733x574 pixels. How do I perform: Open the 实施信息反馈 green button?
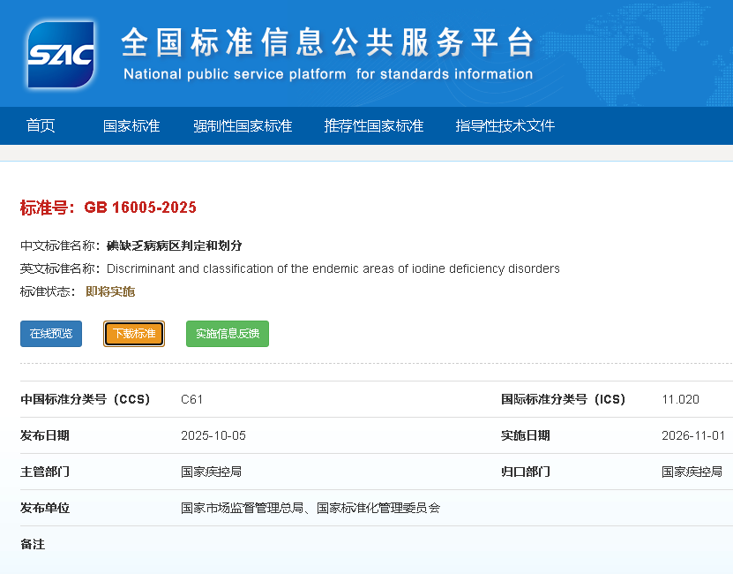point(228,334)
